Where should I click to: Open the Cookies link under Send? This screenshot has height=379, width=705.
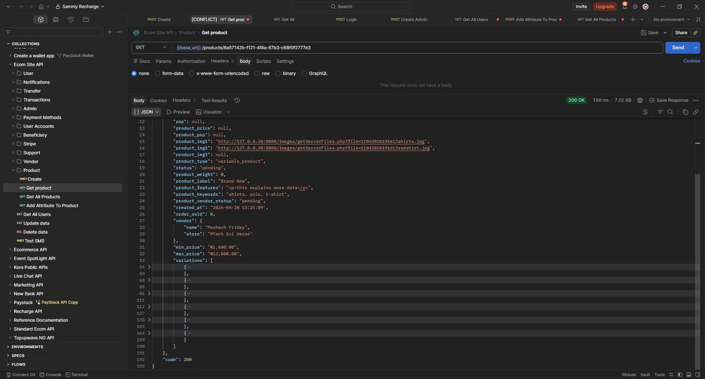tap(691, 61)
